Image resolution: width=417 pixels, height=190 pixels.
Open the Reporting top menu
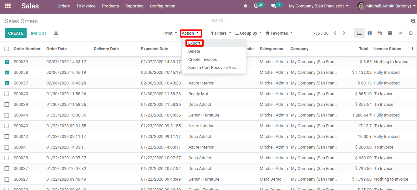click(134, 6)
